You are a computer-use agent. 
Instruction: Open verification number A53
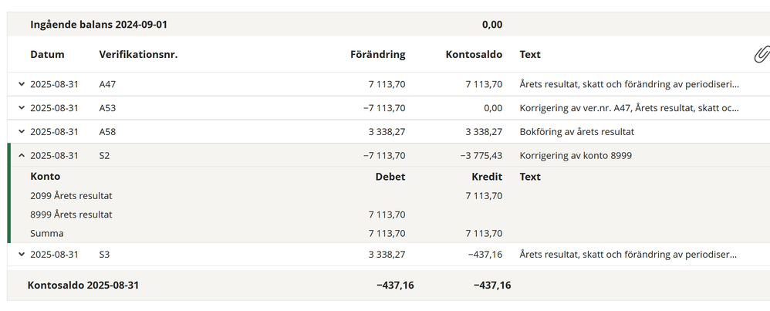(107, 108)
